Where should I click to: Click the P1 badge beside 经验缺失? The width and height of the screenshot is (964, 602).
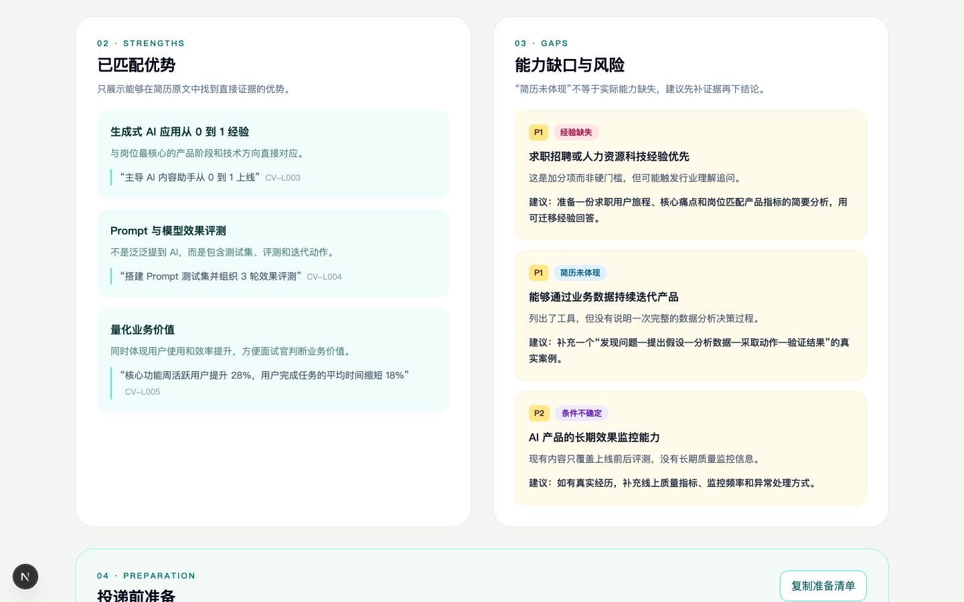[x=538, y=132]
